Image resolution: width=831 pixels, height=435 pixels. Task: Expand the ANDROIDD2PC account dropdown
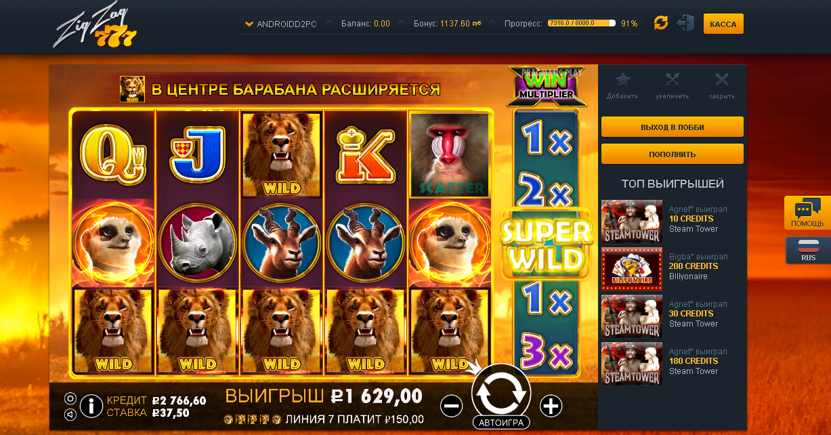pyautogui.click(x=280, y=24)
